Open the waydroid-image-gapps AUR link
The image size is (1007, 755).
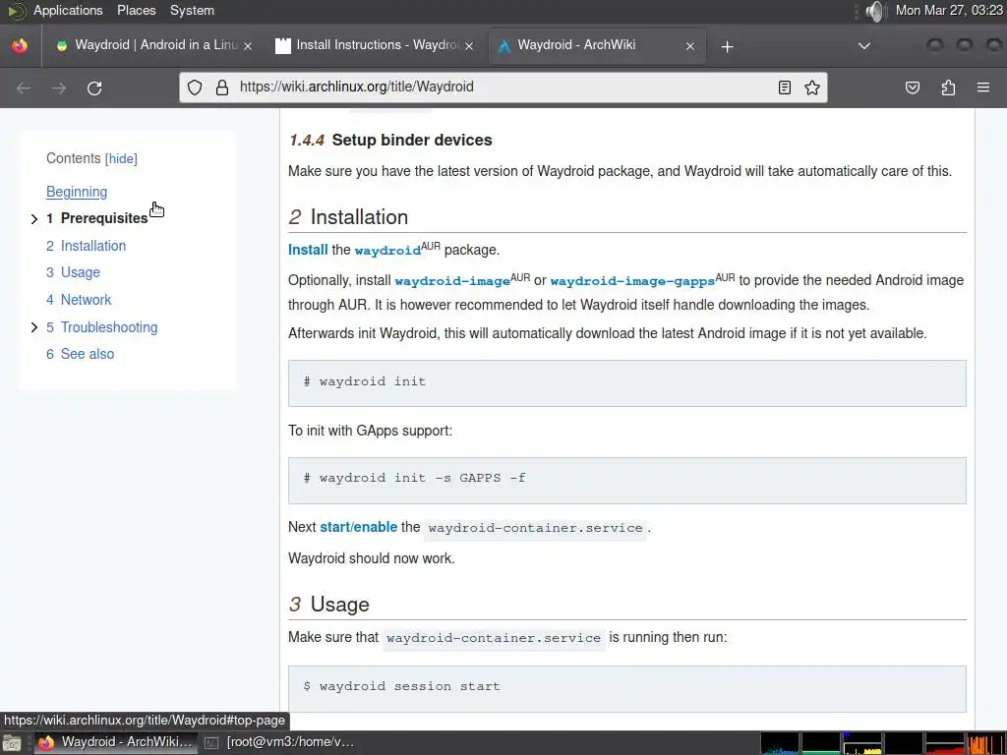[632, 281]
